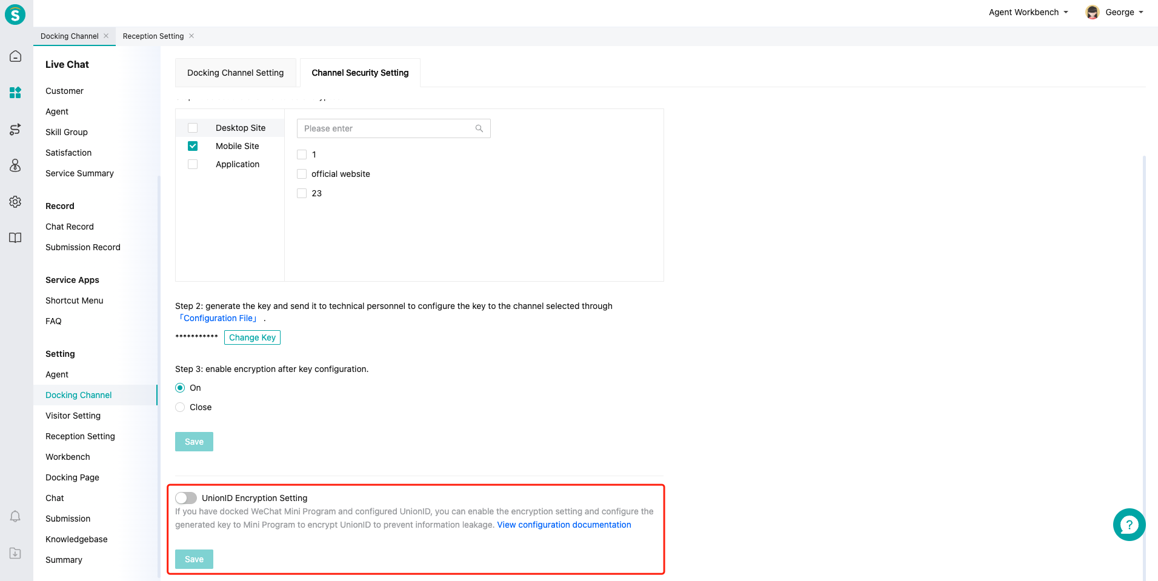
Task: Click the green S logo icon
Action: (x=15, y=14)
